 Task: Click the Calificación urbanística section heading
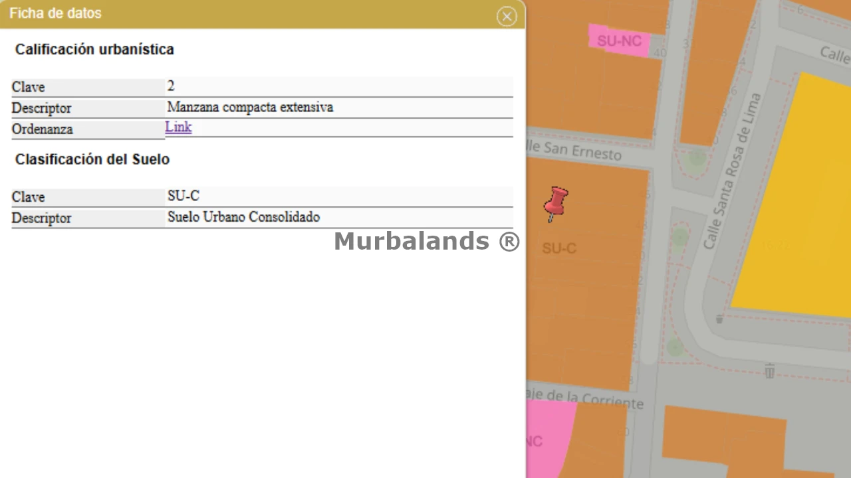(x=94, y=49)
